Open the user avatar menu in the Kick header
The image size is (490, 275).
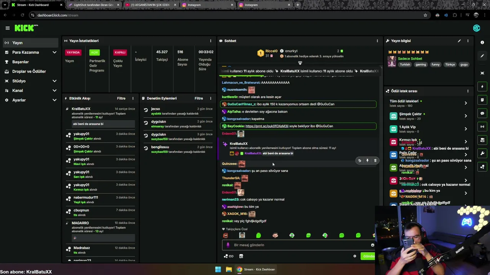[477, 28]
